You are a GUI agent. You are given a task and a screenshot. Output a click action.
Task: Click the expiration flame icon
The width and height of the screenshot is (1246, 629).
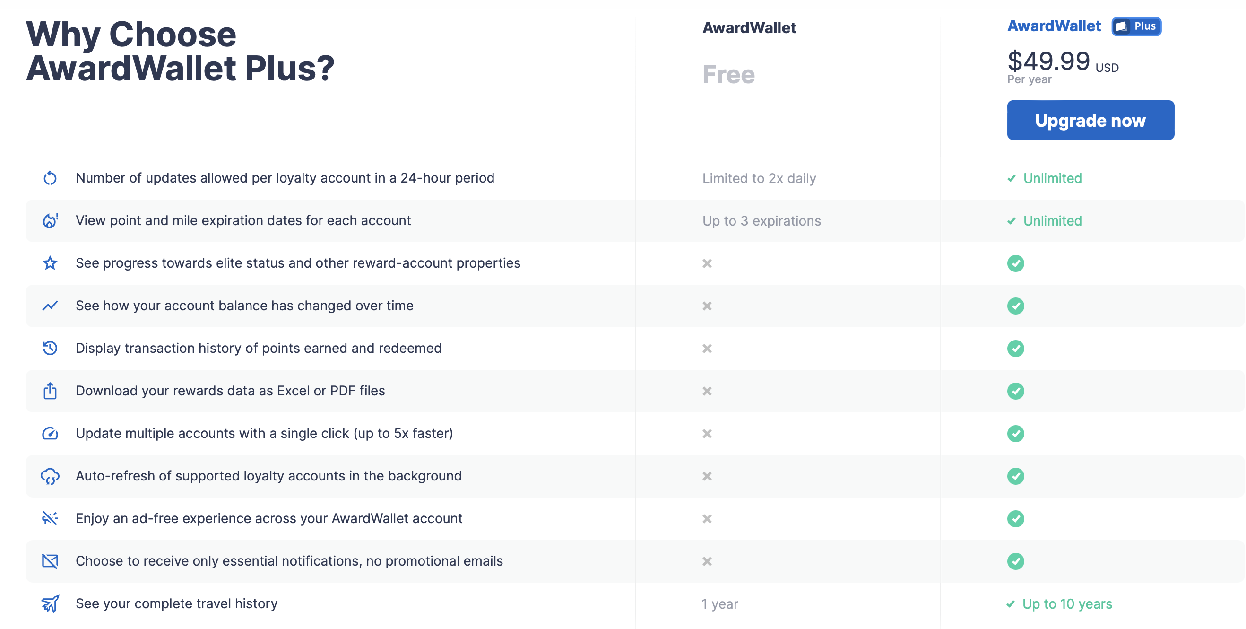tap(50, 221)
